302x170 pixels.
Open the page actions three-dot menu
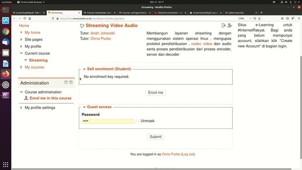(x=250, y=18)
